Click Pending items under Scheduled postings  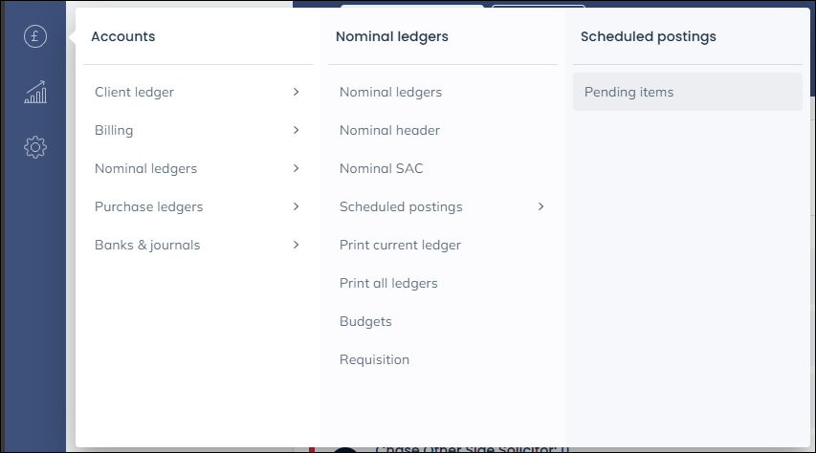[x=629, y=92]
